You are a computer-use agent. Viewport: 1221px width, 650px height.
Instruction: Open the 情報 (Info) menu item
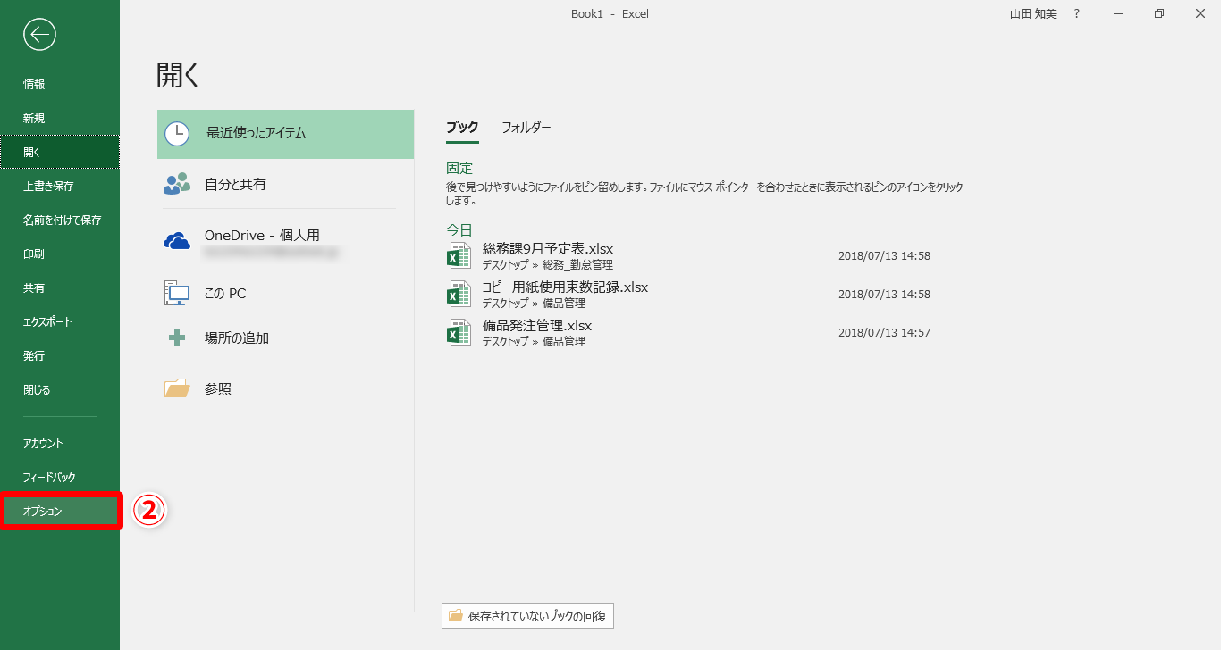60,84
